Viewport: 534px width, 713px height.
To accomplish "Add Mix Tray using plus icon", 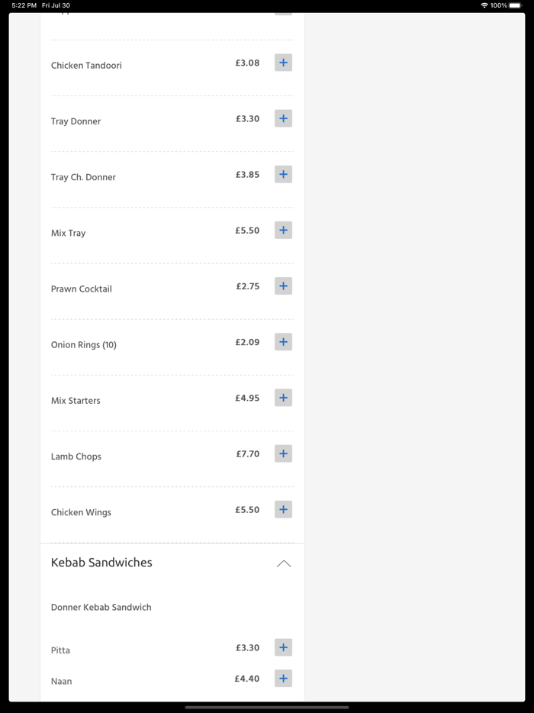I will tap(283, 230).
